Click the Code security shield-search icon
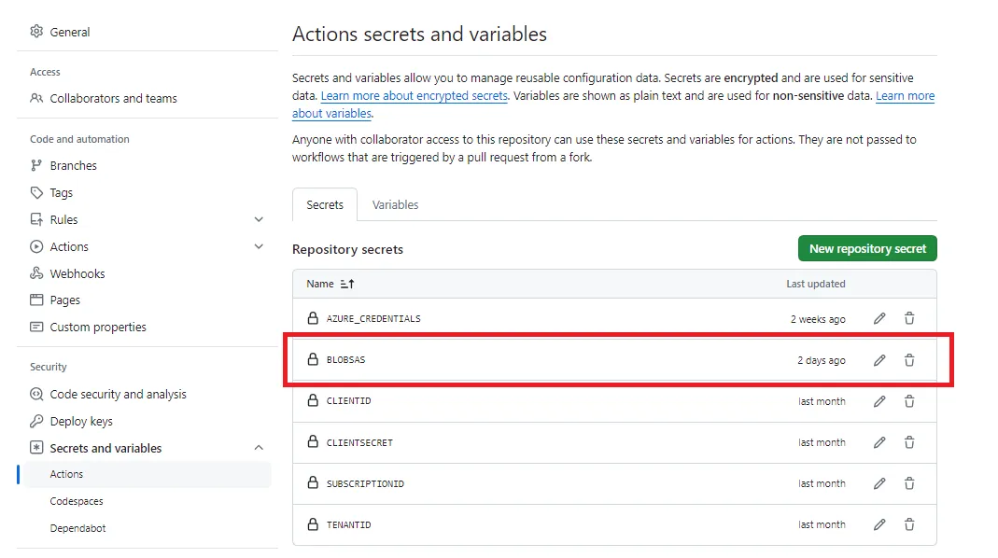 point(36,394)
